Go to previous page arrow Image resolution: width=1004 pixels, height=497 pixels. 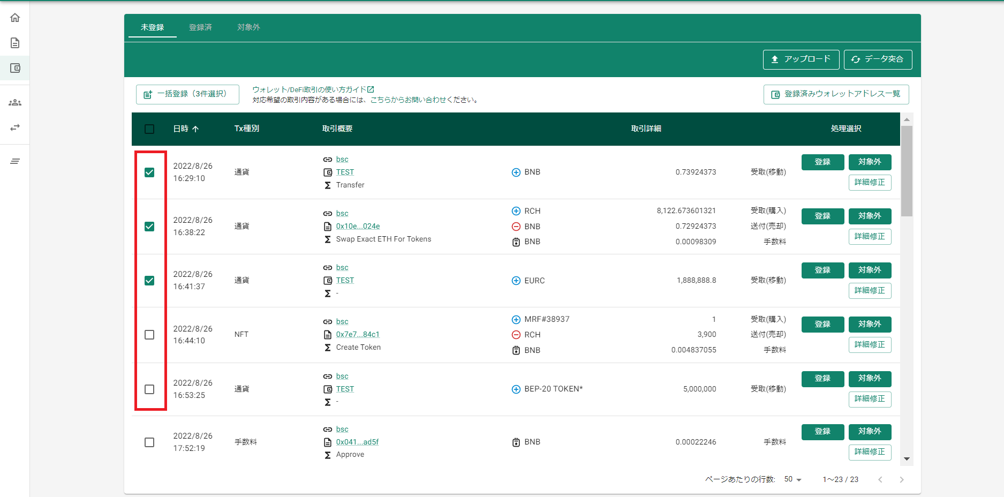pos(880,480)
